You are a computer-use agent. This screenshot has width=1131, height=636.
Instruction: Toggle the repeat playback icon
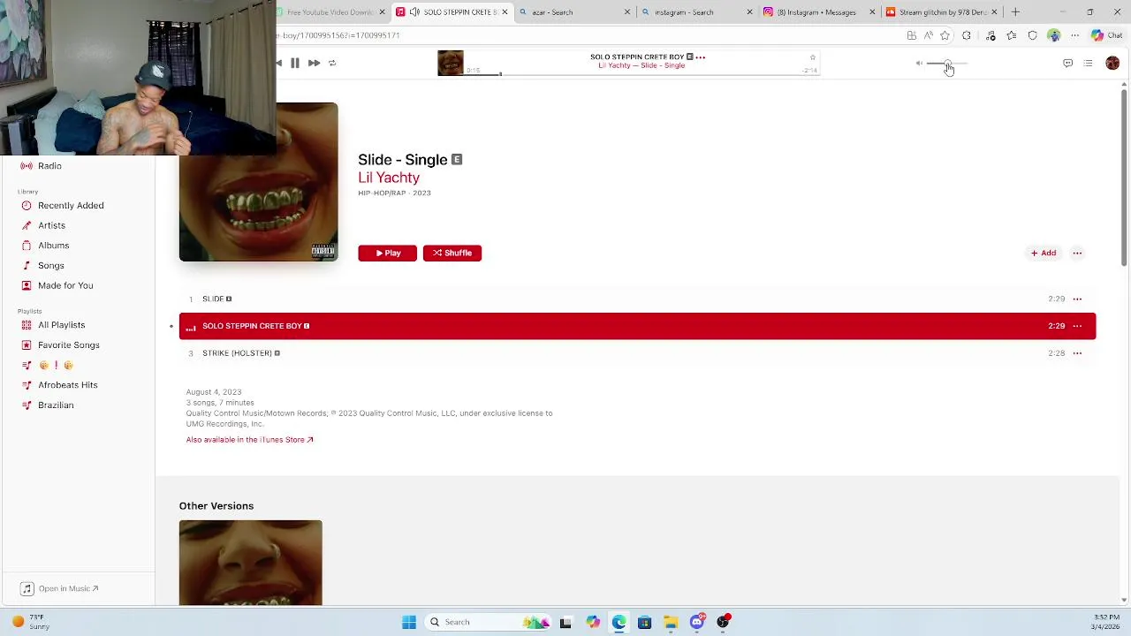(332, 63)
